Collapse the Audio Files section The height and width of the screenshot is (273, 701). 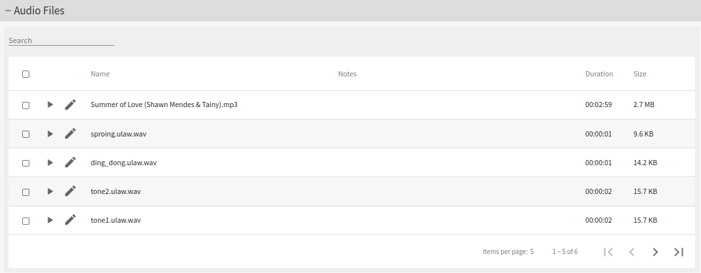tap(8, 10)
